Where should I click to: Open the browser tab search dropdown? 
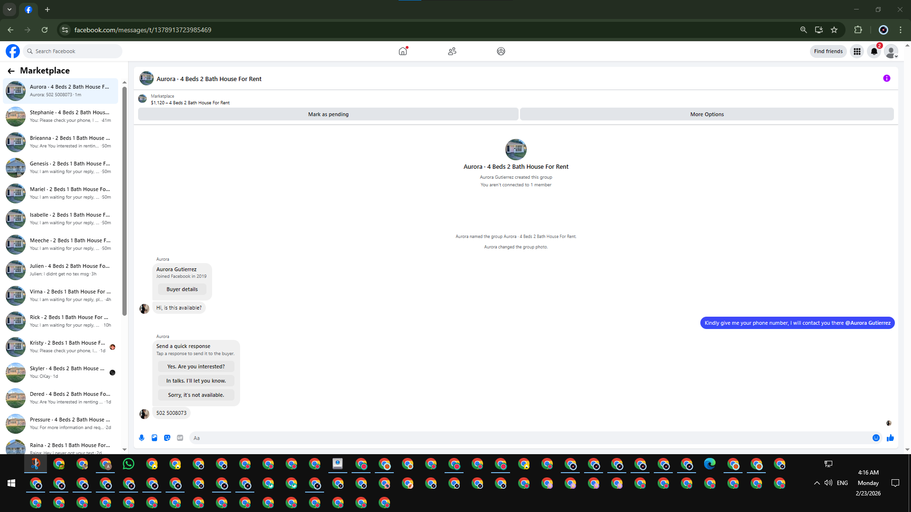[9, 9]
